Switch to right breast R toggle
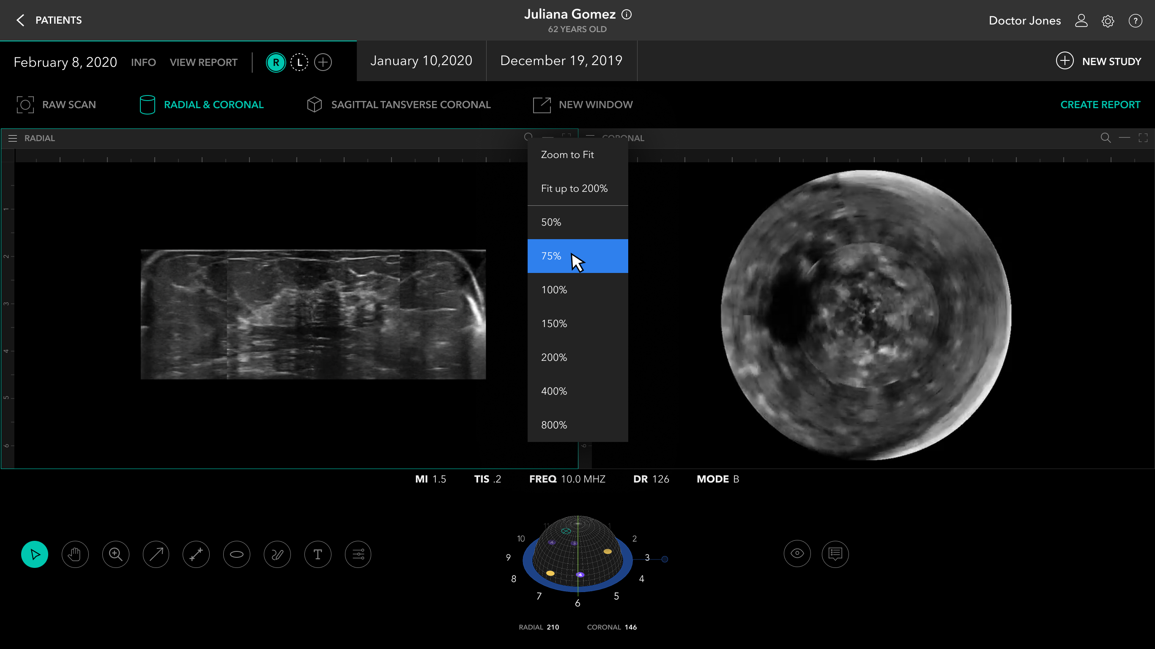The width and height of the screenshot is (1155, 649). [276, 62]
